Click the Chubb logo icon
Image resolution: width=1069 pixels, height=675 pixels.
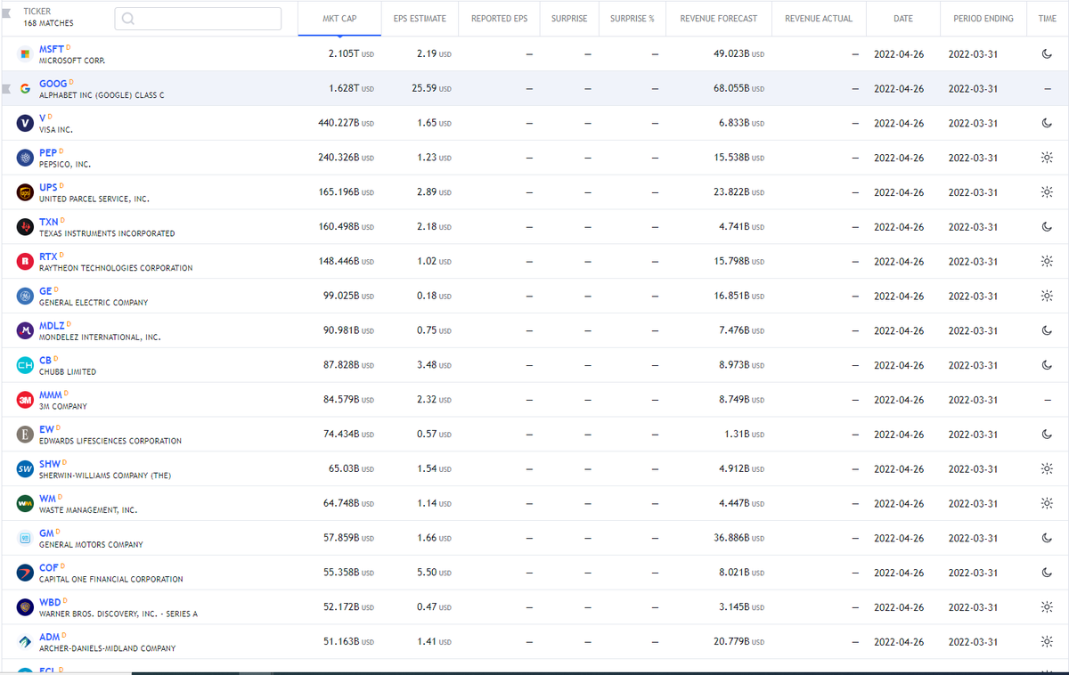tap(26, 365)
